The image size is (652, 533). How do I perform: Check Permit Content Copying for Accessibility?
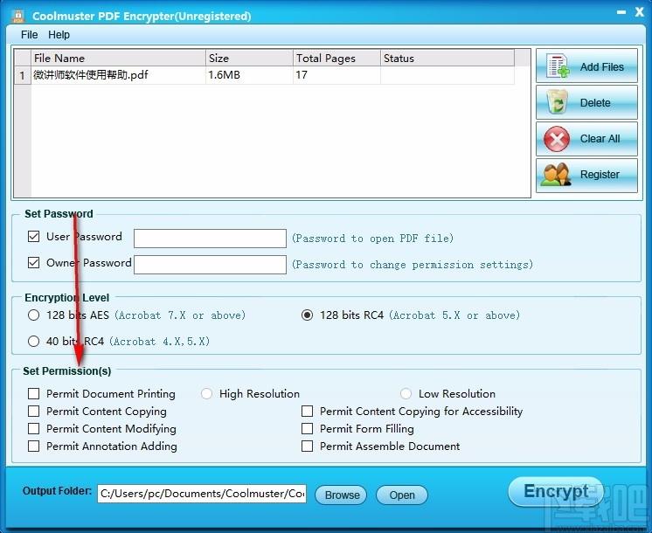point(307,412)
